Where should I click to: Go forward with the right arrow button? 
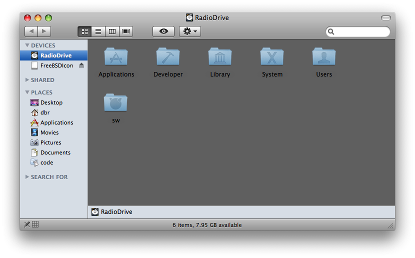click(44, 31)
